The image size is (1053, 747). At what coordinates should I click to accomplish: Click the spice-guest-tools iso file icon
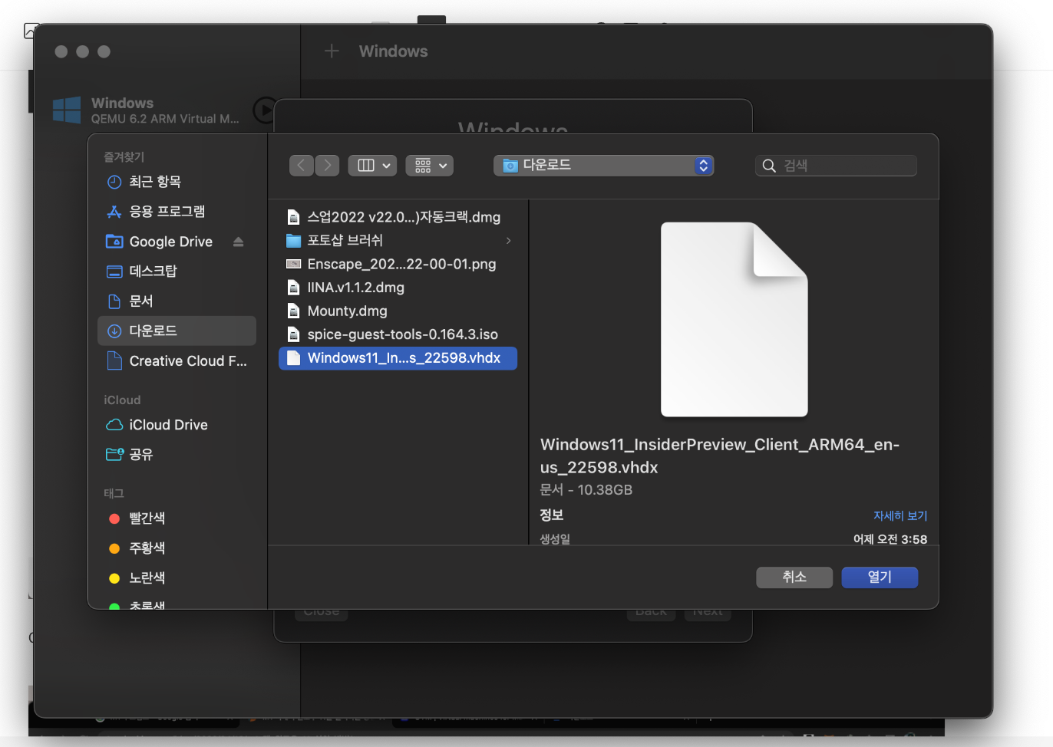coord(293,335)
